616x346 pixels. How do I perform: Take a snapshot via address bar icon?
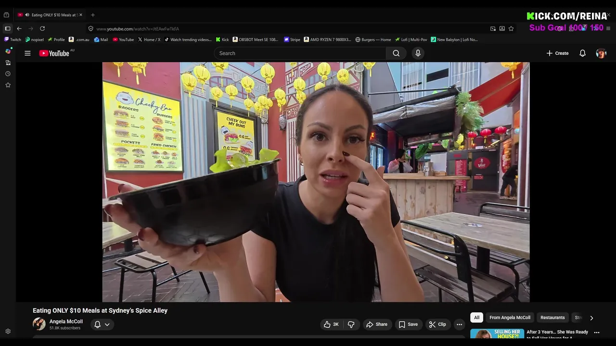click(493, 28)
